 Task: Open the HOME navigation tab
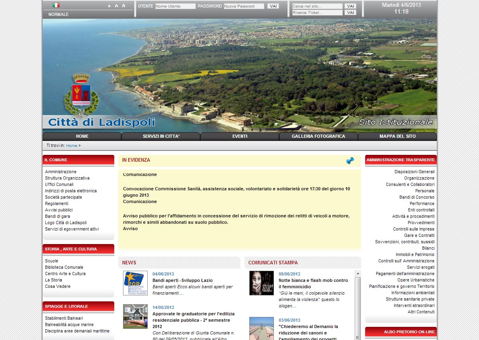click(x=82, y=136)
